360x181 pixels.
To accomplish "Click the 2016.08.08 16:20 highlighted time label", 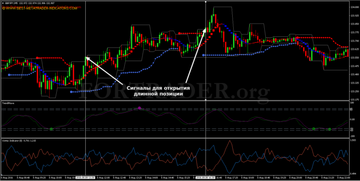I will click(x=205, y=178).
